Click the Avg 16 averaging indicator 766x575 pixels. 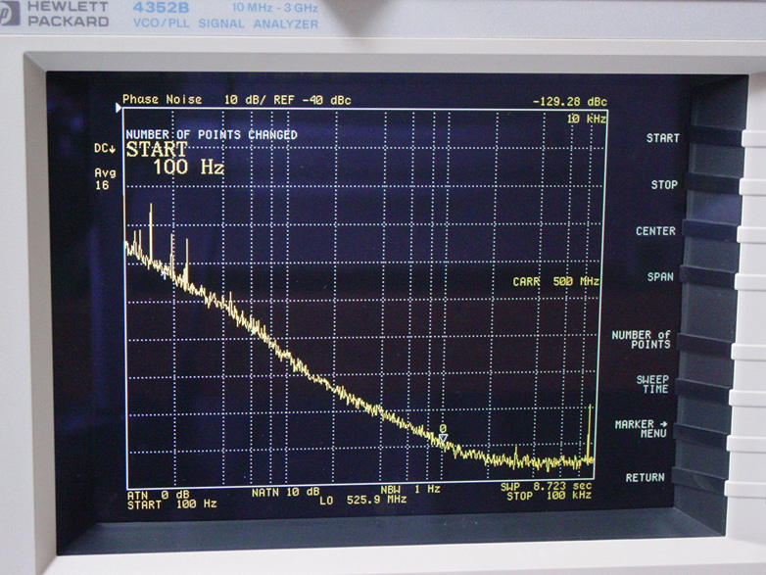(x=105, y=179)
